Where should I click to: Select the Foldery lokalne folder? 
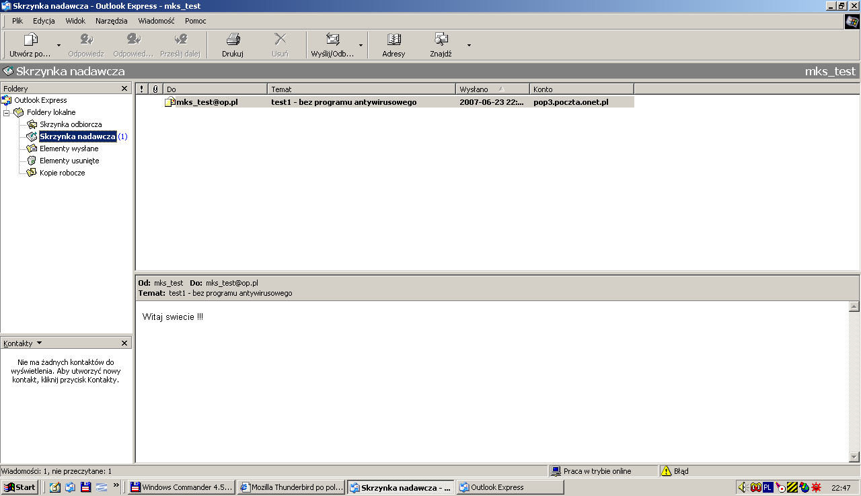coord(51,112)
